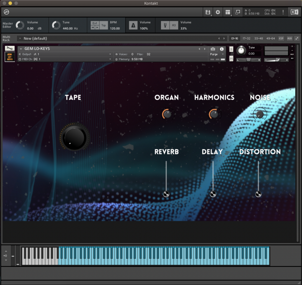
Task: Click the keyboard pitch bend wheel strip
Action: 13,256
